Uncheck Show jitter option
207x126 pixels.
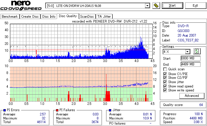pos(165,82)
